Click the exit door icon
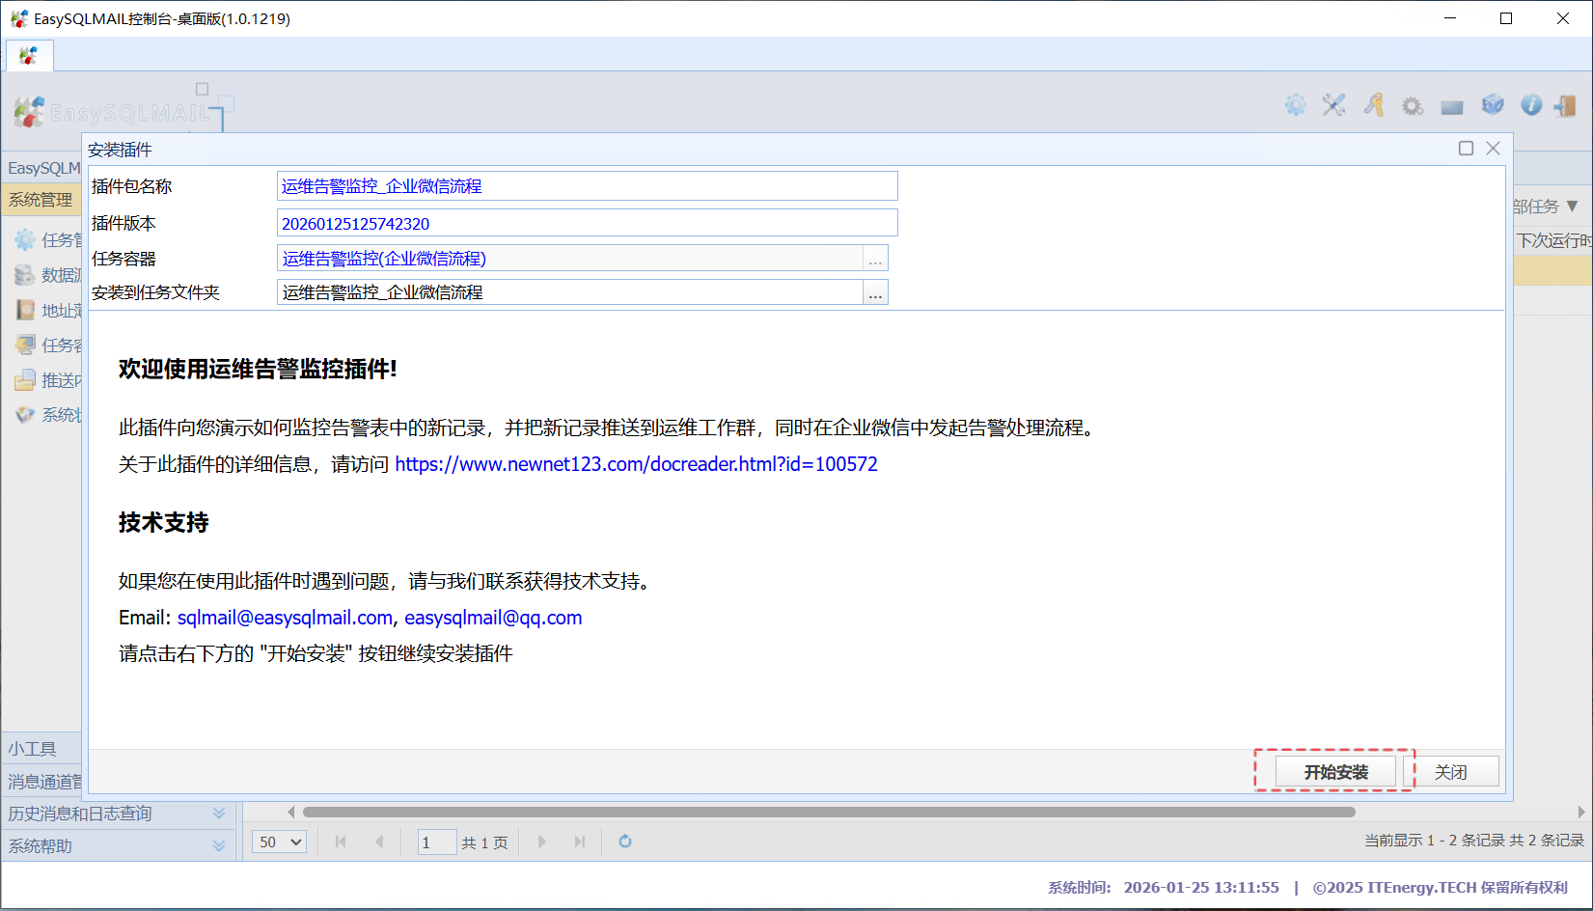This screenshot has height=911, width=1593. point(1565,105)
